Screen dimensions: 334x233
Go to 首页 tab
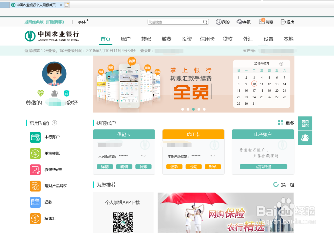click(106, 39)
